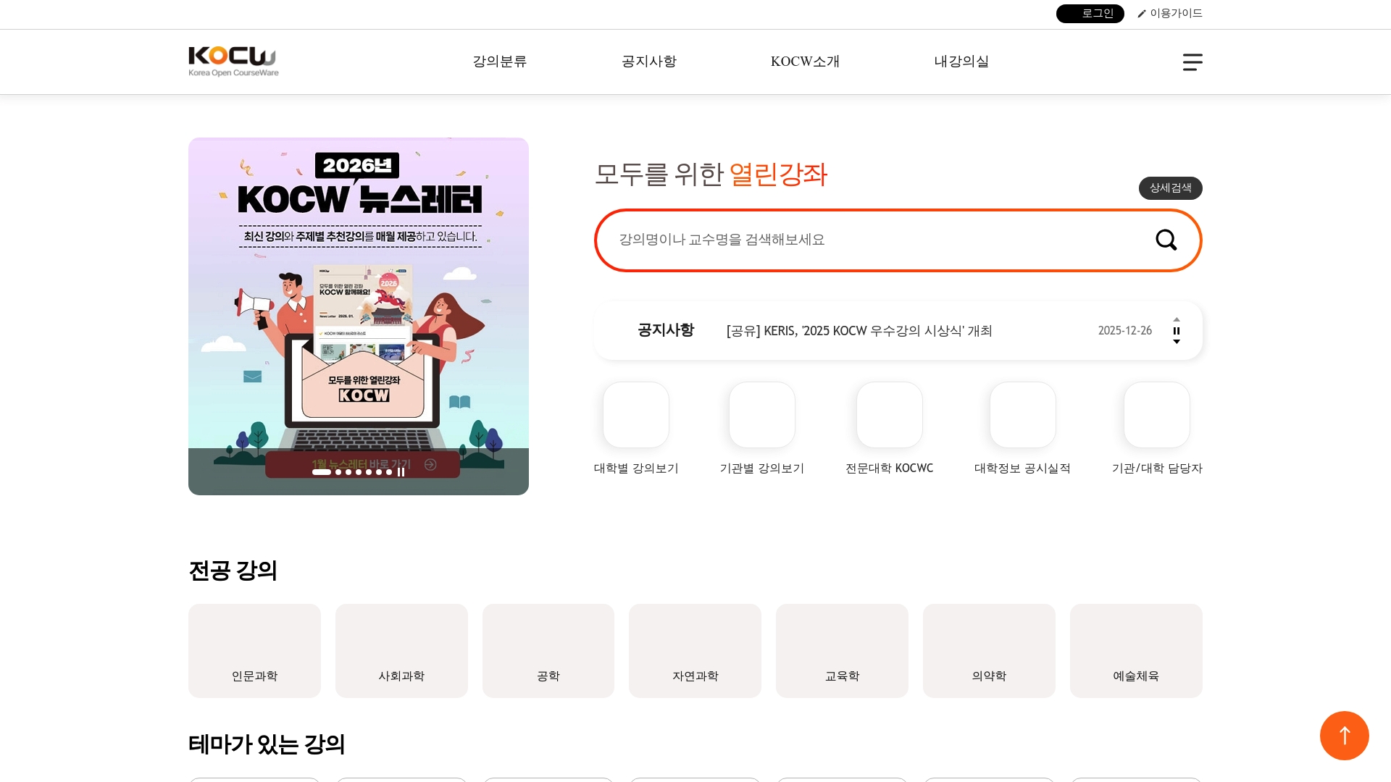Image resolution: width=1391 pixels, height=782 pixels.
Task: Open 대학정보 공시실적 icon card
Action: tap(1022, 414)
